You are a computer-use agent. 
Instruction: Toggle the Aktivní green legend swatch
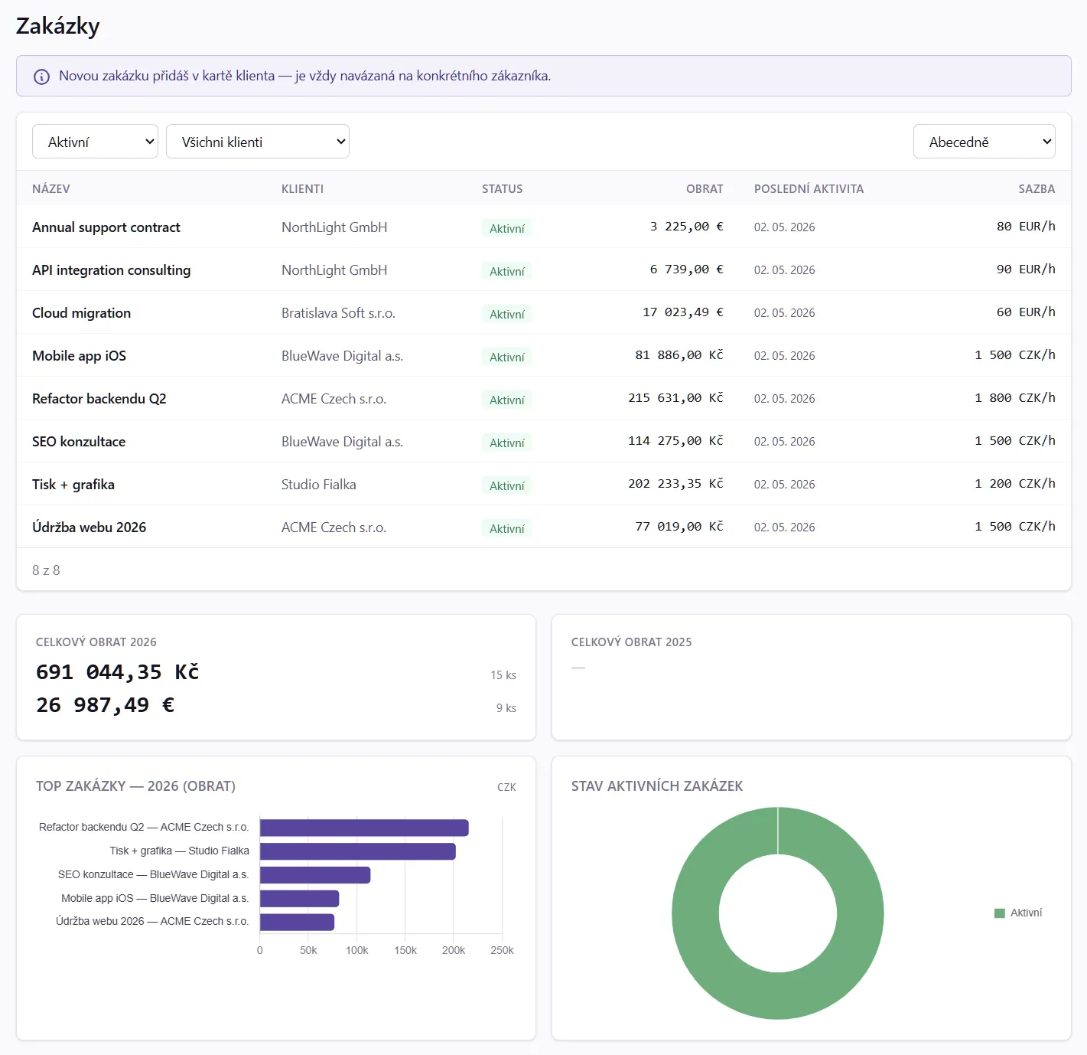(999, 913)
